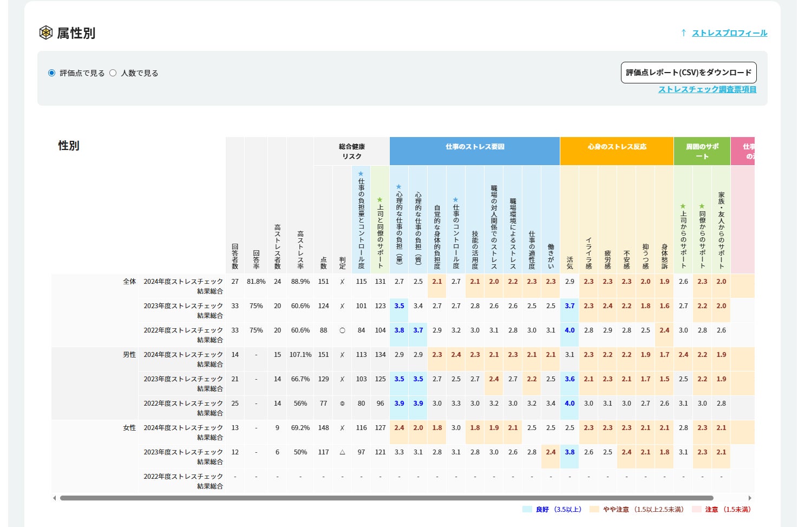The width and height of the screenshot is (805, 527).
Task: Open the ストレスプロフィール link
Action: (x=729, y=33)
